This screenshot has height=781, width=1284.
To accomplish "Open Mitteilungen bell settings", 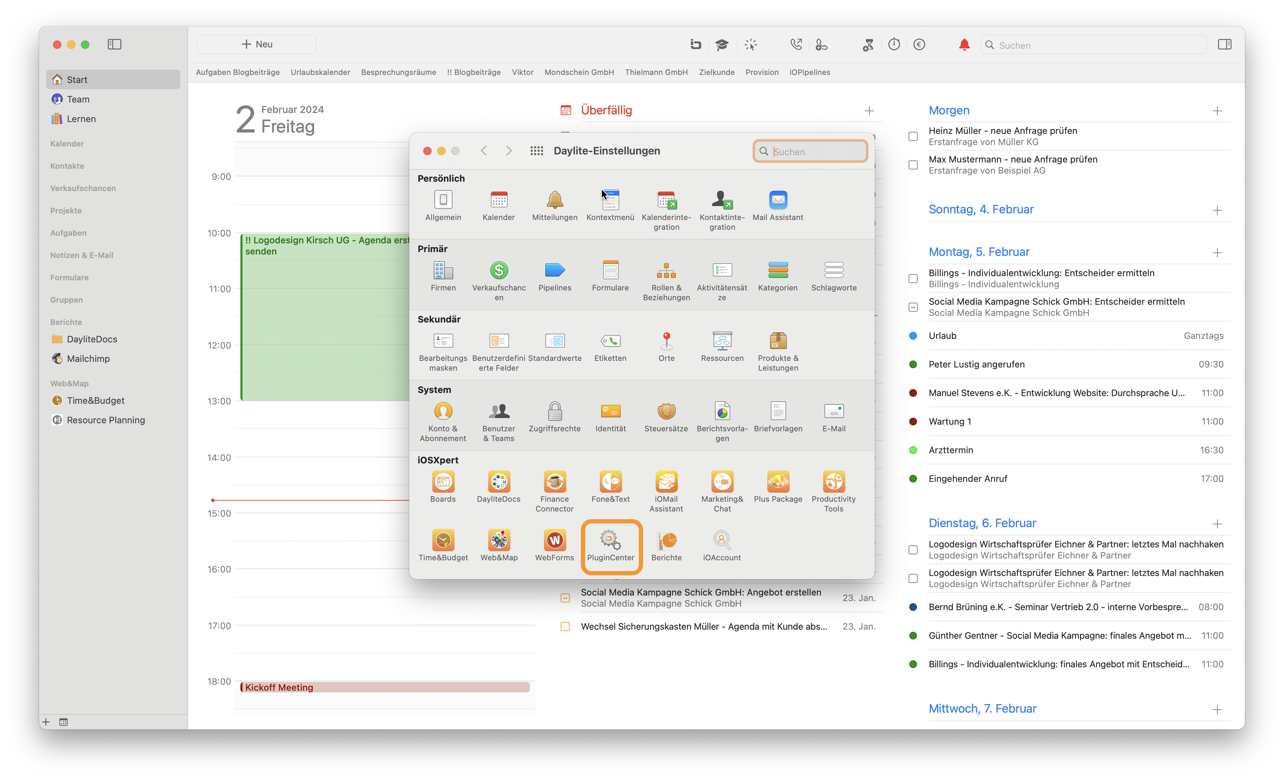I will [554, 206].
